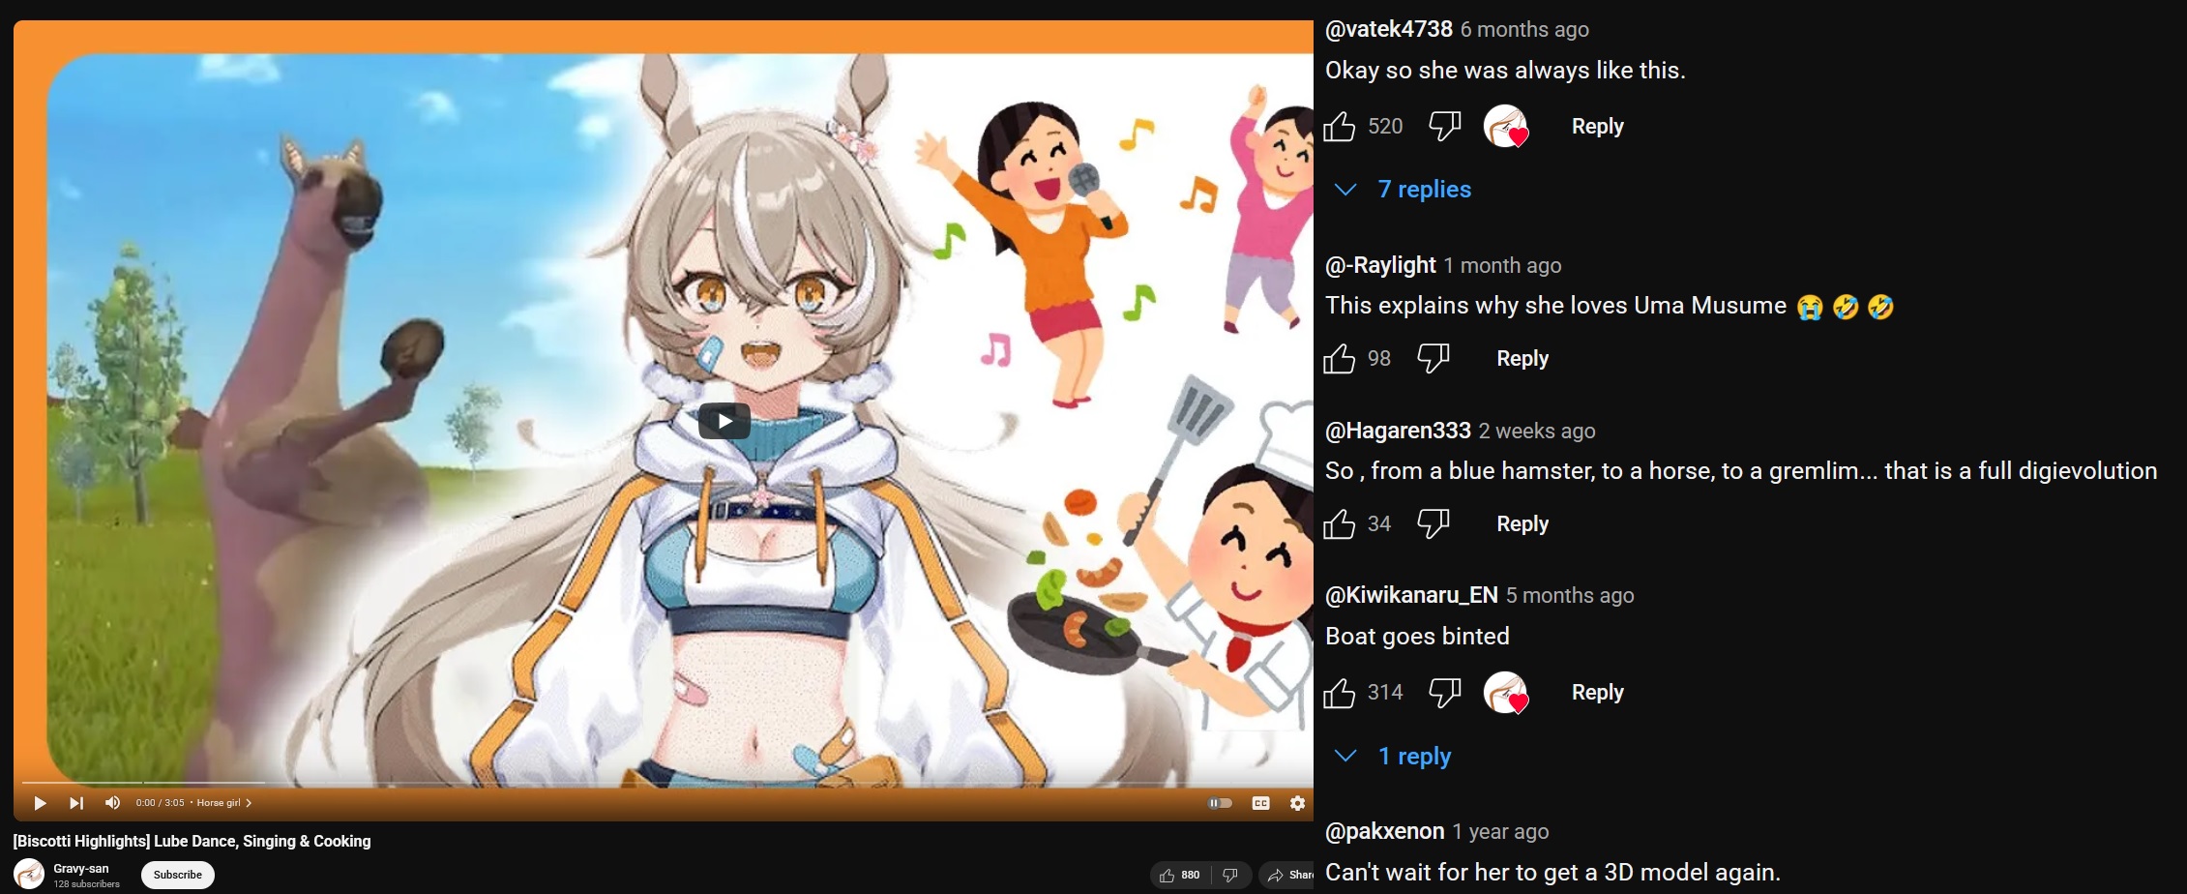Expand the 7 replies thread

coord(1403,190)
